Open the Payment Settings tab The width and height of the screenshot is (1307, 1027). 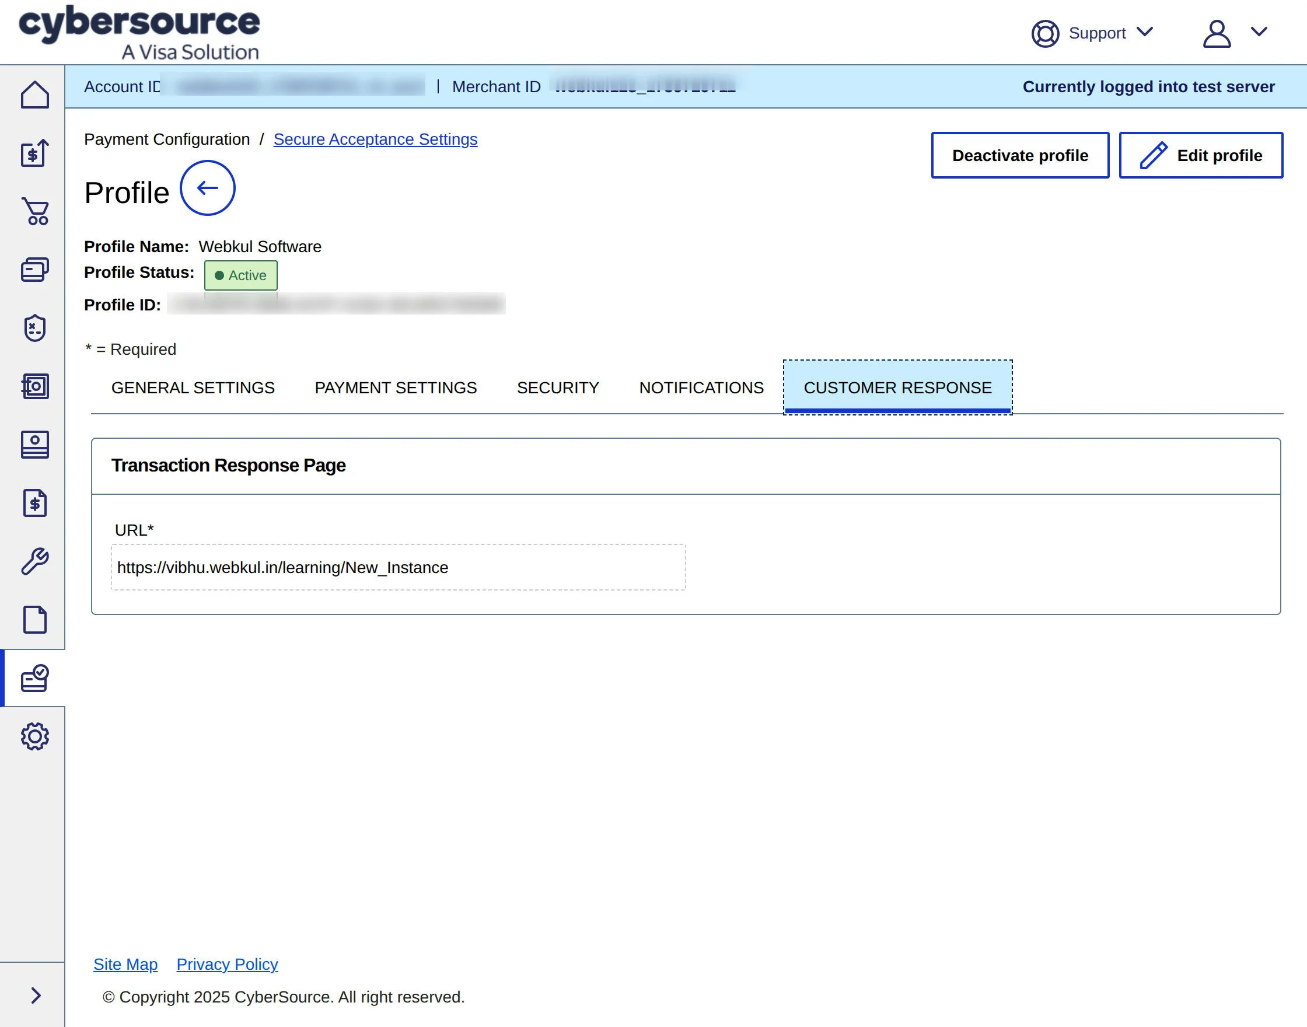point(396,388)
